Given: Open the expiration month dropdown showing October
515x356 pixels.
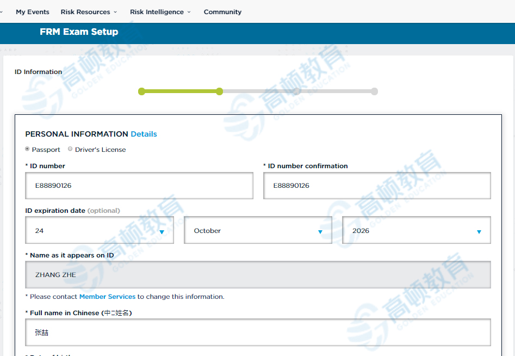Looking at the screenshot, I should [258, 230].
